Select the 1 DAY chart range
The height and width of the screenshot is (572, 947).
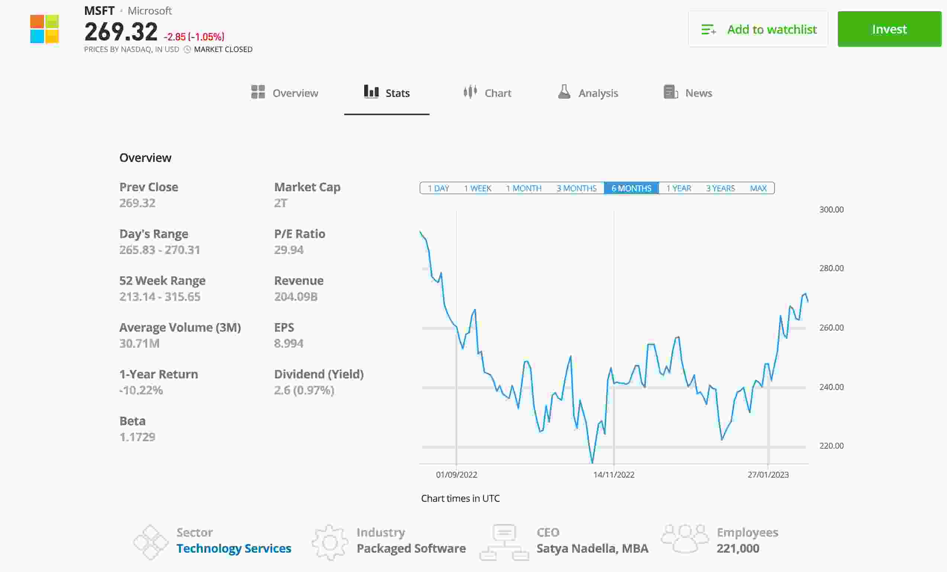point(438,188)
